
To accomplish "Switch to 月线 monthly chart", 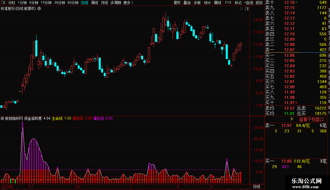I will pos(104,3).
